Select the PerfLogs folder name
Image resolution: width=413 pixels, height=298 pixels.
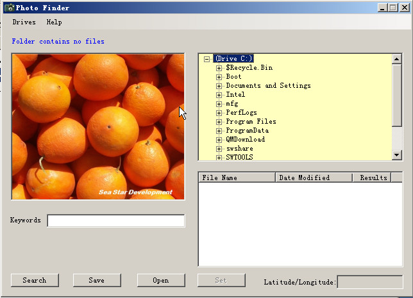(x=241, y=113)
